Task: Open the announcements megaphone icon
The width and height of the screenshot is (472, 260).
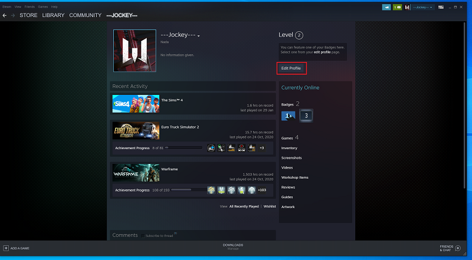Action: (x=386, y=7)
